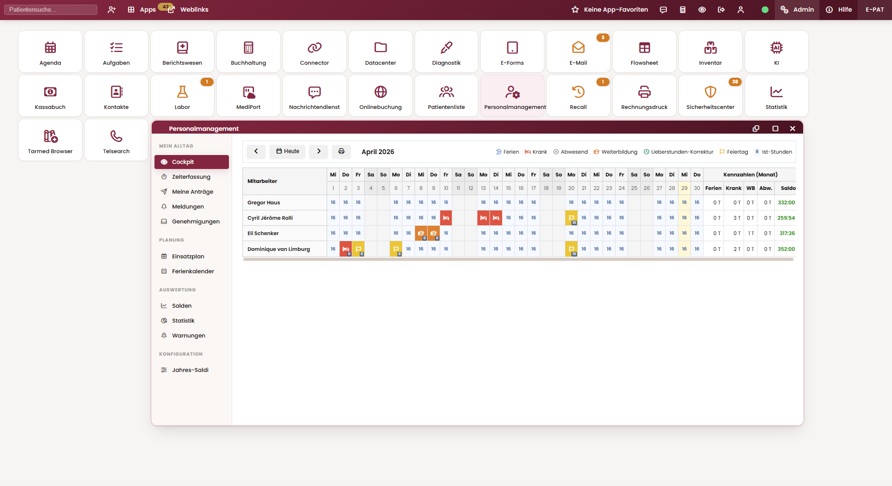Viewport: 892px width, 486px height.
Task: Pop out the Personalmanagement window
Action: tap(756, 128)
